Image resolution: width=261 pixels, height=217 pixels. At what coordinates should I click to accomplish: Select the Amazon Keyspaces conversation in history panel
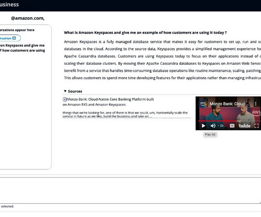[23, 48]
